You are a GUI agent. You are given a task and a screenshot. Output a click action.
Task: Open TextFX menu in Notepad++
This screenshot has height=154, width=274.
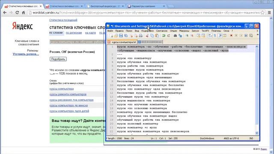(x=205, y=31)
